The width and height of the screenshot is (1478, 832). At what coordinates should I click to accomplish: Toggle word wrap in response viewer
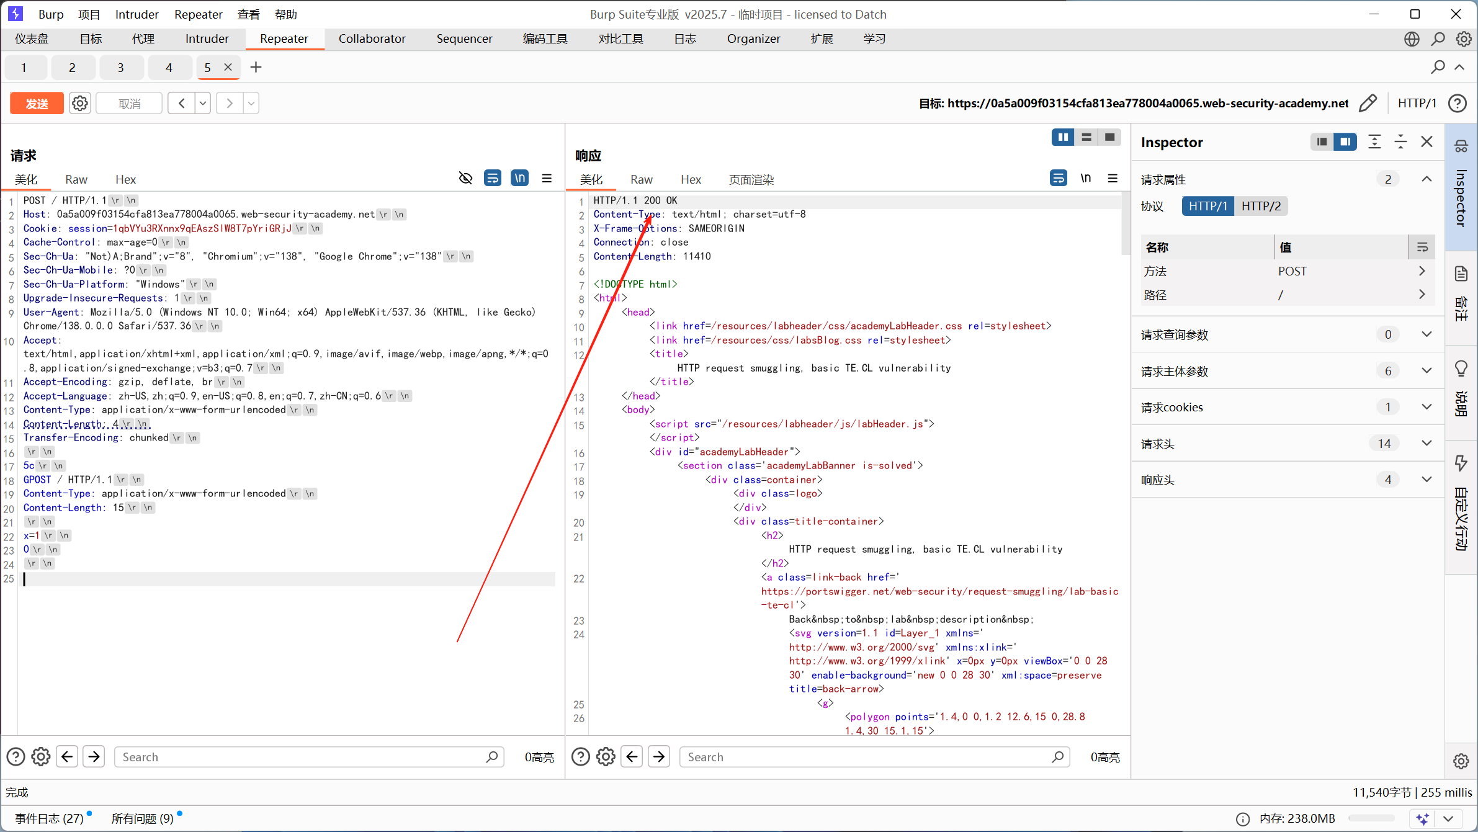pos(1059,179)
